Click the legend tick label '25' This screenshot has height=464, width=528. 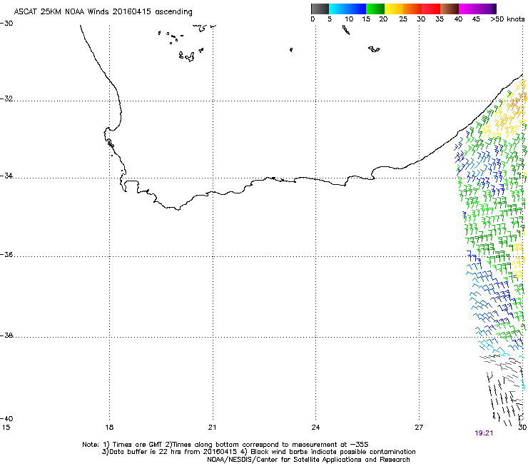click(403, 19)
